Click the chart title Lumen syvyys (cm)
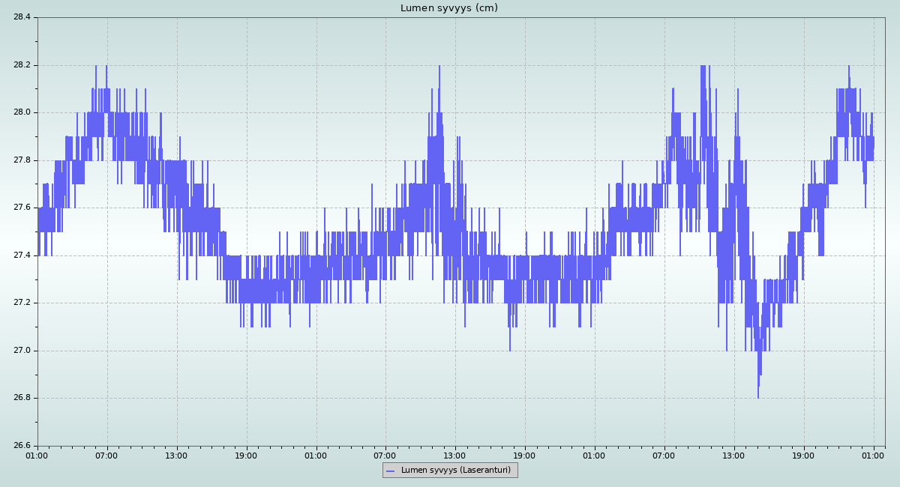This screenshot has width=900, height=487. coord(448,8)
